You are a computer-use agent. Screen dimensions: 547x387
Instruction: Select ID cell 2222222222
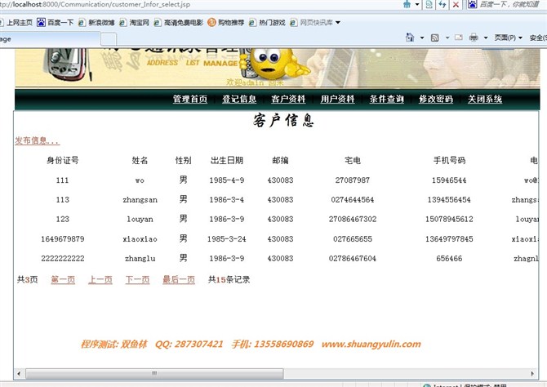coord(63,259)
